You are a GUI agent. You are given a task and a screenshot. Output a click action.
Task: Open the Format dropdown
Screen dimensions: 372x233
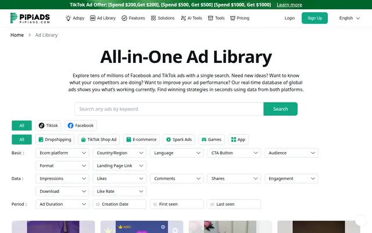tap(62, 165)
